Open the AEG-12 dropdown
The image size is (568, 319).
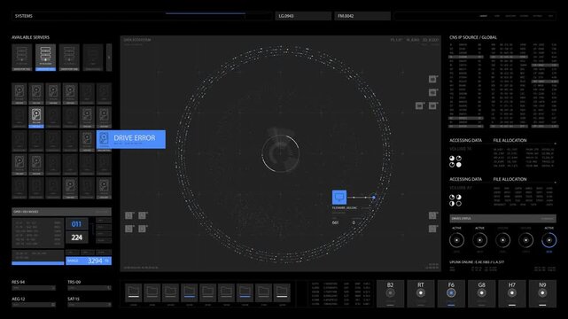click(x=34, y=305)
